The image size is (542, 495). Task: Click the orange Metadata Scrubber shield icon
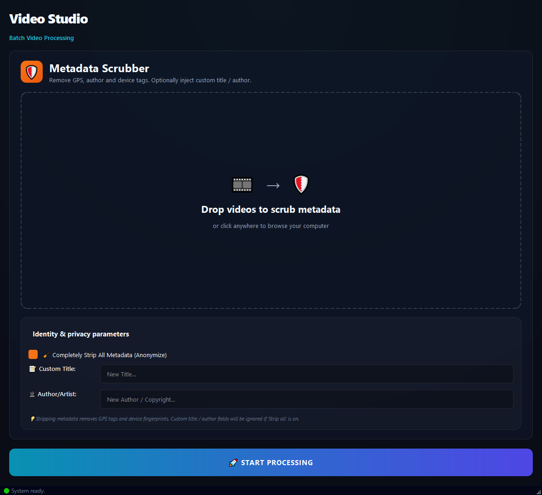[x=31, y=72]
